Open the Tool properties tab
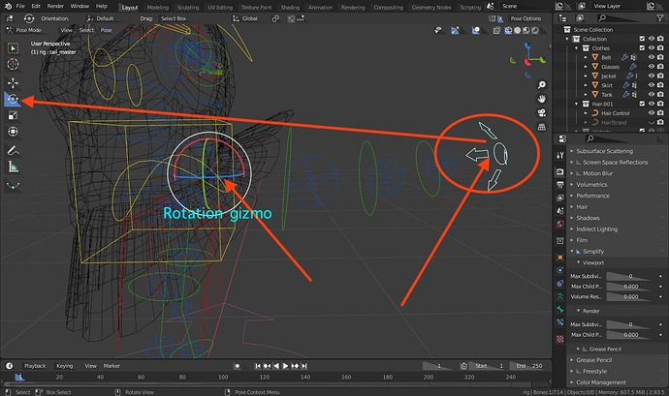 pos(560,155)
